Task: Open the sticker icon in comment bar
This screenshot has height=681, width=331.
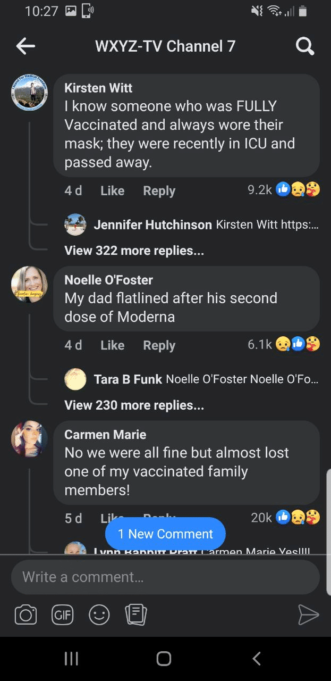Action: pos(135,615)
